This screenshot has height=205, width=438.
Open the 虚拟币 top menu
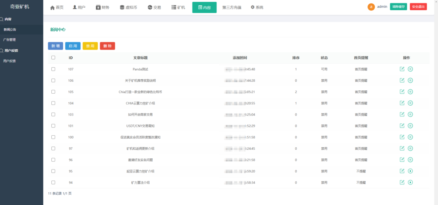point(128,8)
